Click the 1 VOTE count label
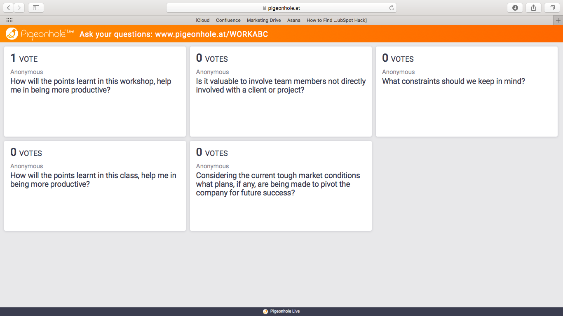The height and width of the screenshot is (316, 563). pyautogui.click(x=24, y=58)
